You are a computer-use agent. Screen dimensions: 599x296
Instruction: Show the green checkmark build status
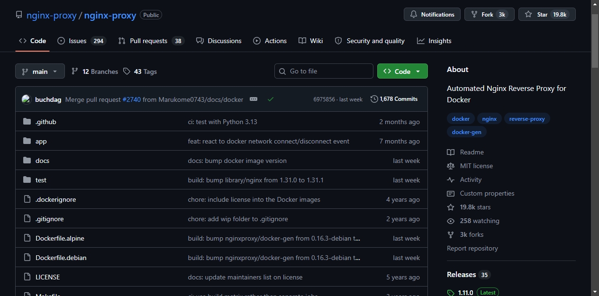tap(271, 99)
